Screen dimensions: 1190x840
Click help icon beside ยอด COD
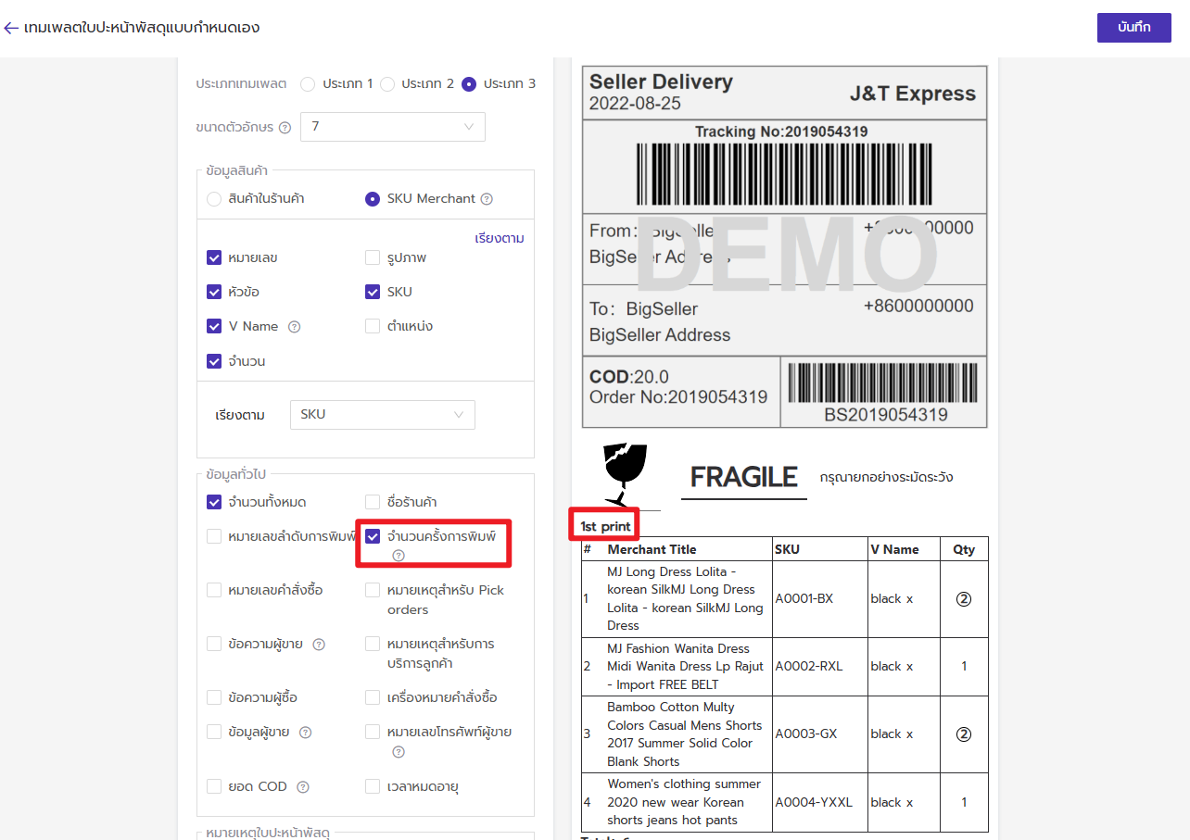pos(302,787)
